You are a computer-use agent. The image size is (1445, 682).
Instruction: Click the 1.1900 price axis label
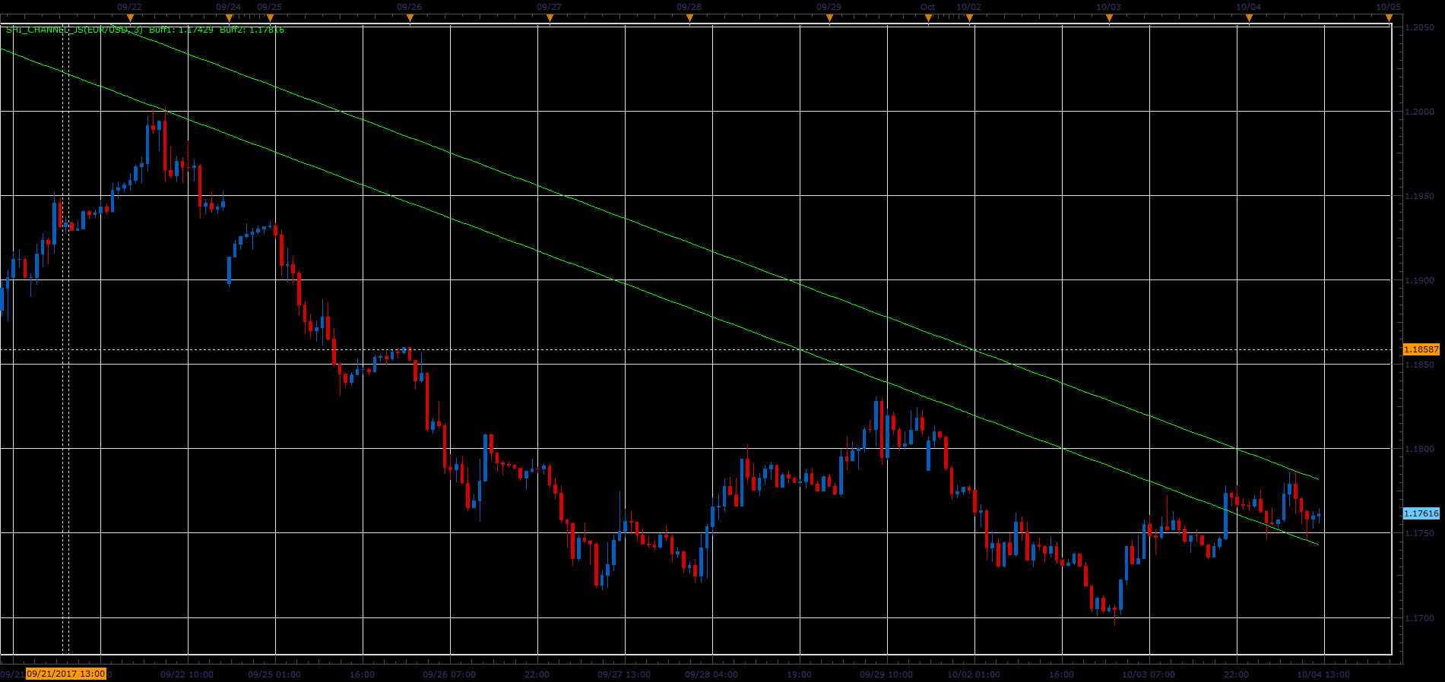coord(1420,280)
